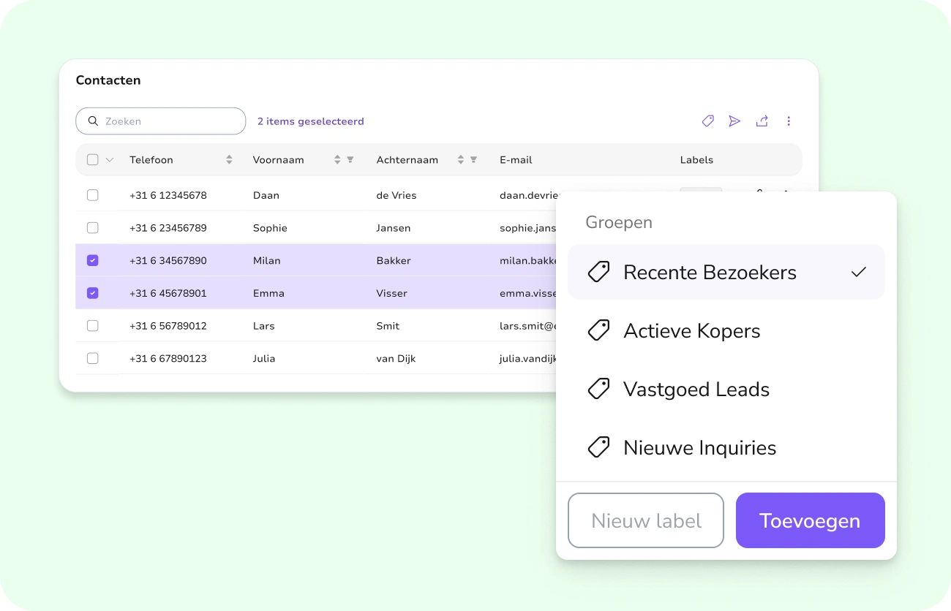Click the Voornaam column filter icon
This screenshot has height=611, width=951.
click(350, 159)
